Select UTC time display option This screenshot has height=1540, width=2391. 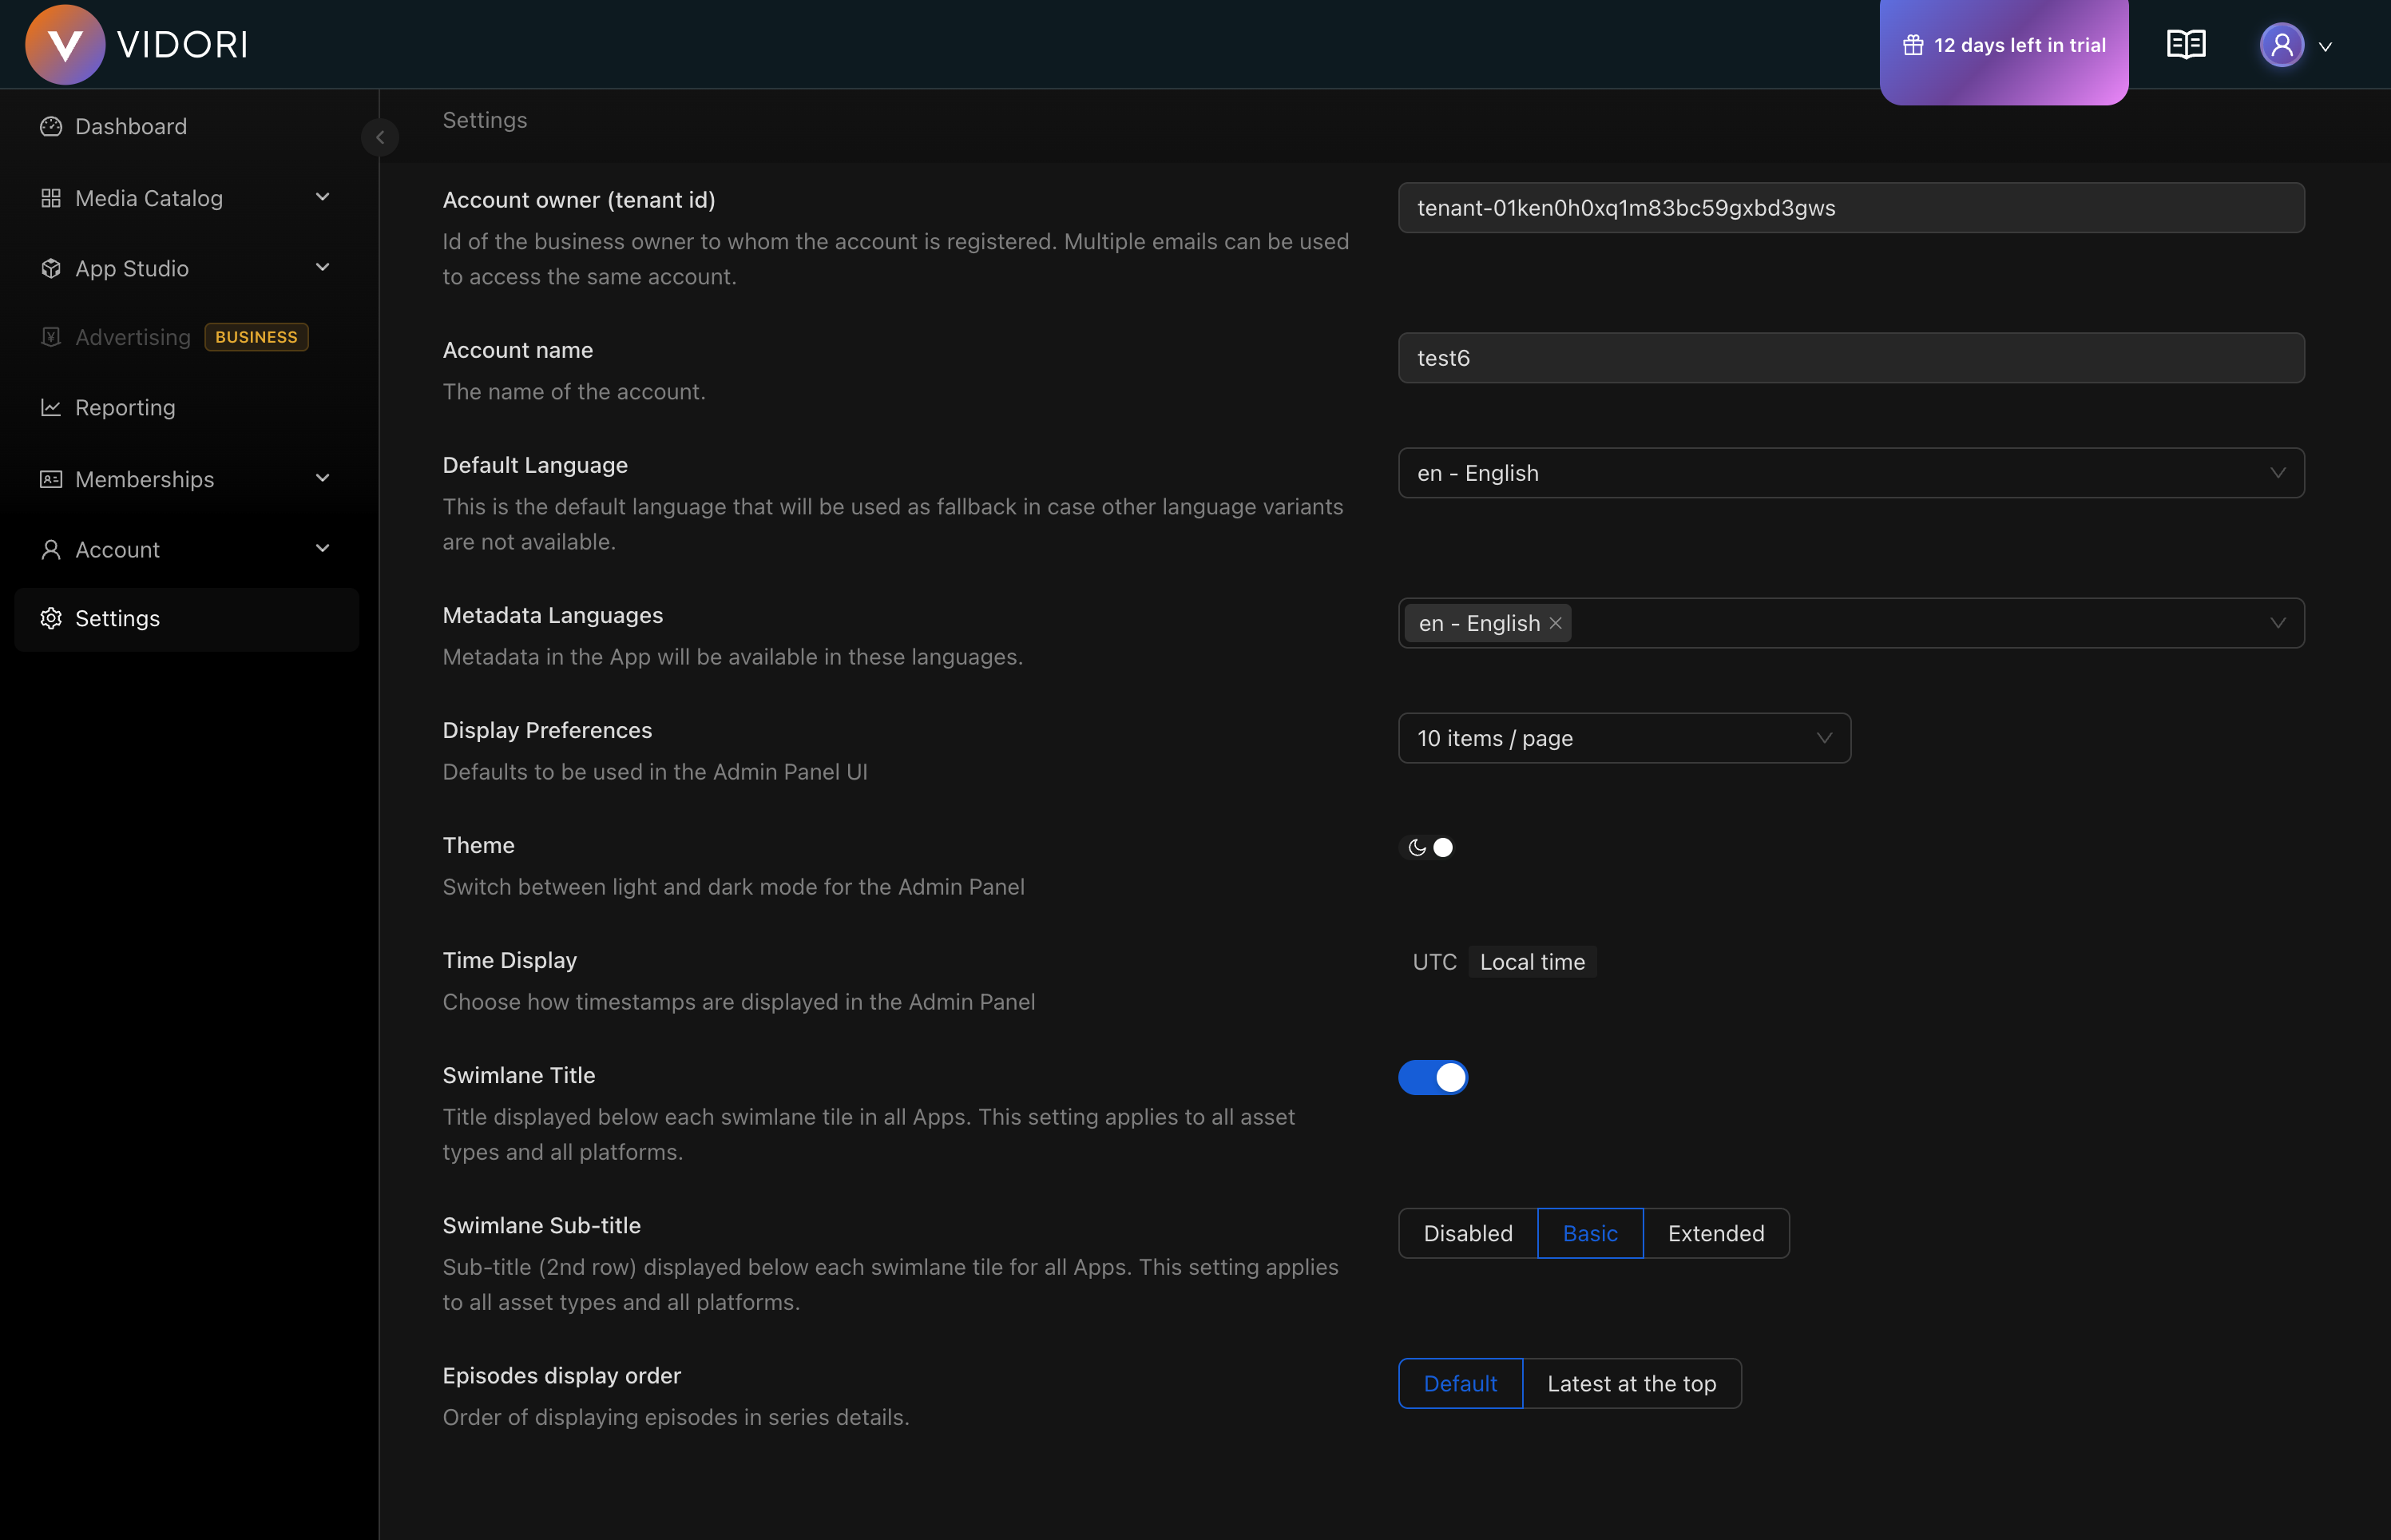pyautogui.click(x=1433, y=962)
